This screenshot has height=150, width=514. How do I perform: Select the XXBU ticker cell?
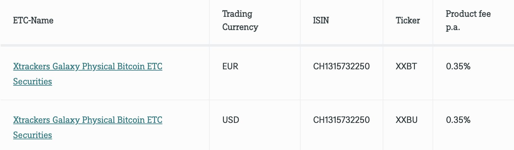point(406,120)
